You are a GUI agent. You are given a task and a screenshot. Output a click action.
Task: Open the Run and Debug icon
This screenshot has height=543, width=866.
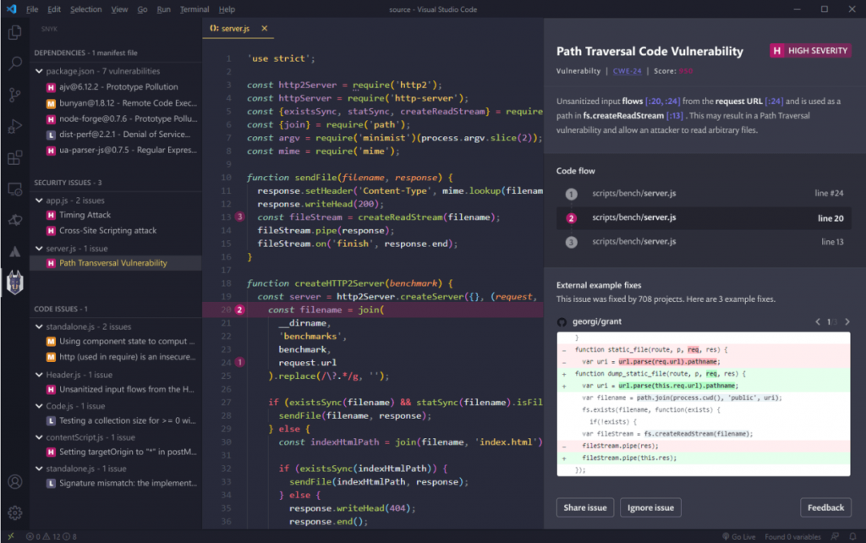pyautogui.click(x=15, y=127)
